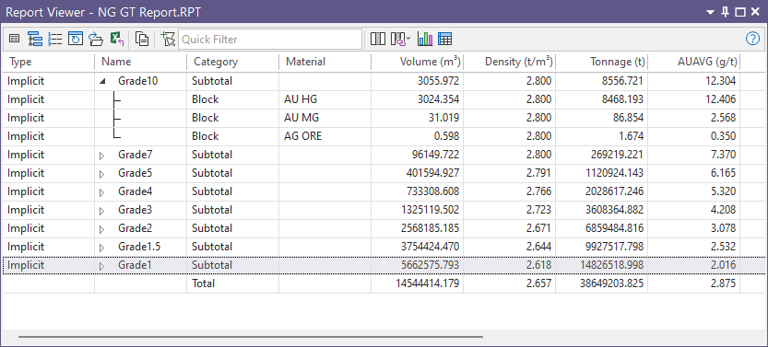The image size is (768, 347).
Task: Click the tree view layout icon
Action: [x=35, y=39]
